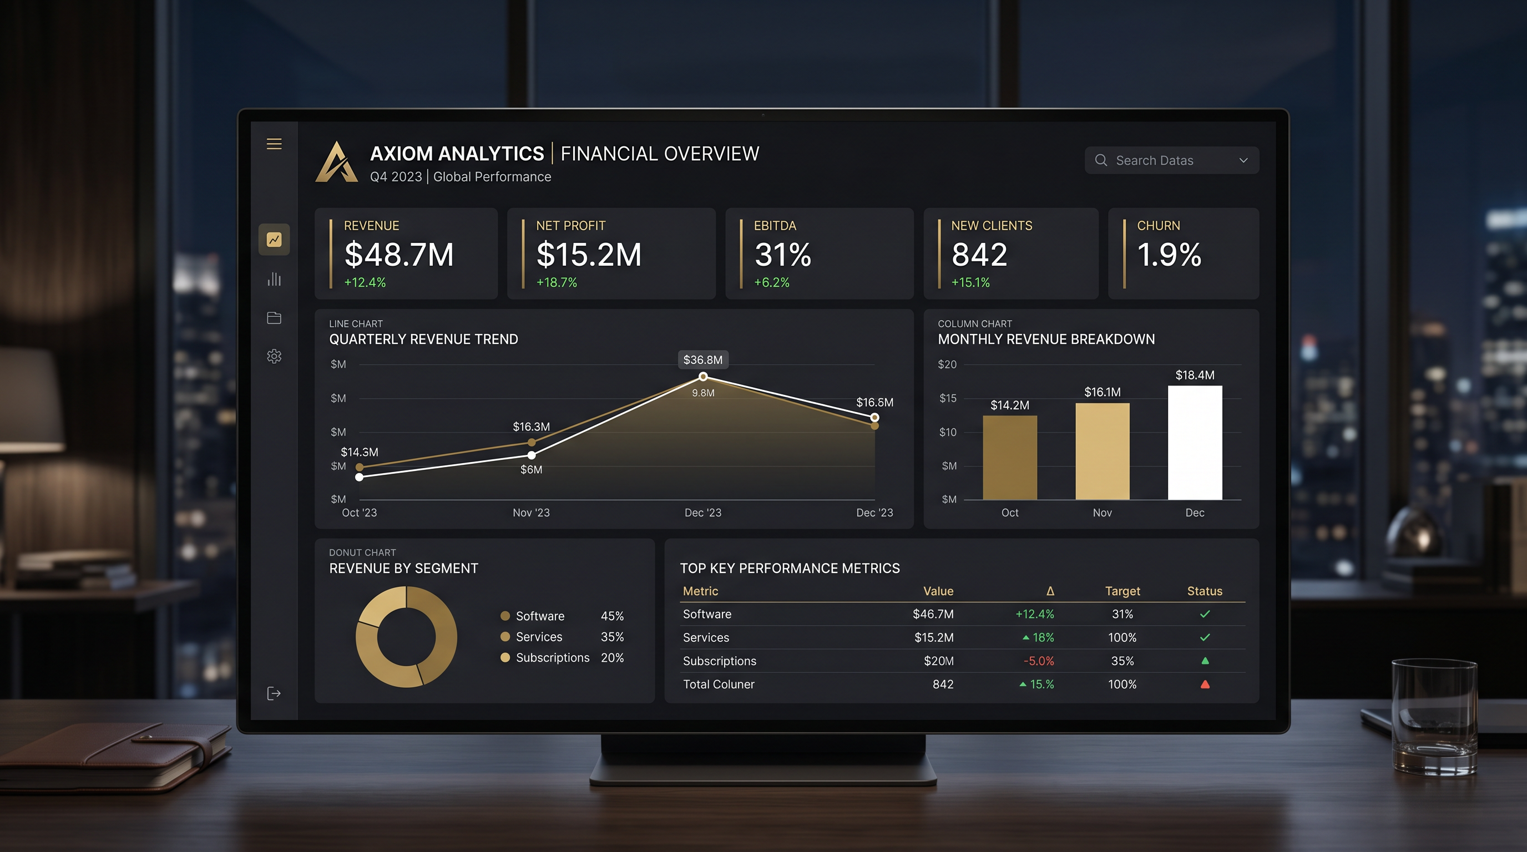1527x852 pixels.
Task: Click the Subscriptions legend color dot
Action: tap(505, 657)
